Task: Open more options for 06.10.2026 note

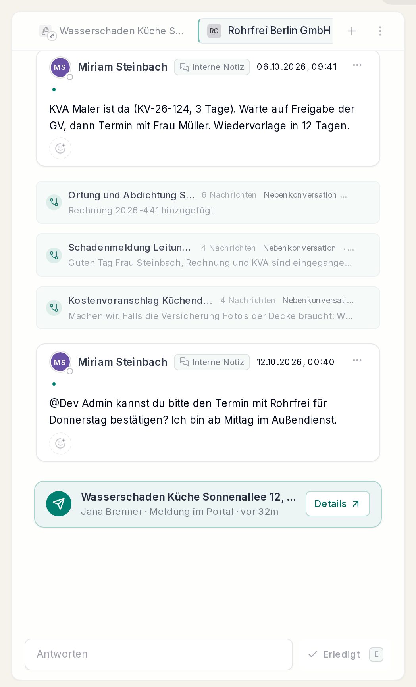Action: (357, 65)
